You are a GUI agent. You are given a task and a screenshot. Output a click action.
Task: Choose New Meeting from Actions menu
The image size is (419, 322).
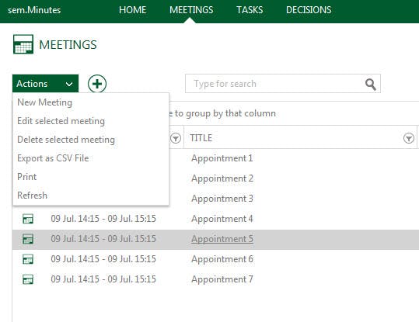click(44, 102)
